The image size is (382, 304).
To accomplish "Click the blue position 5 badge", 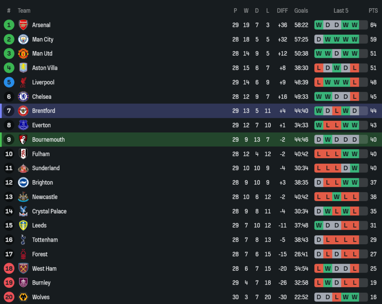I will (9, 82).
